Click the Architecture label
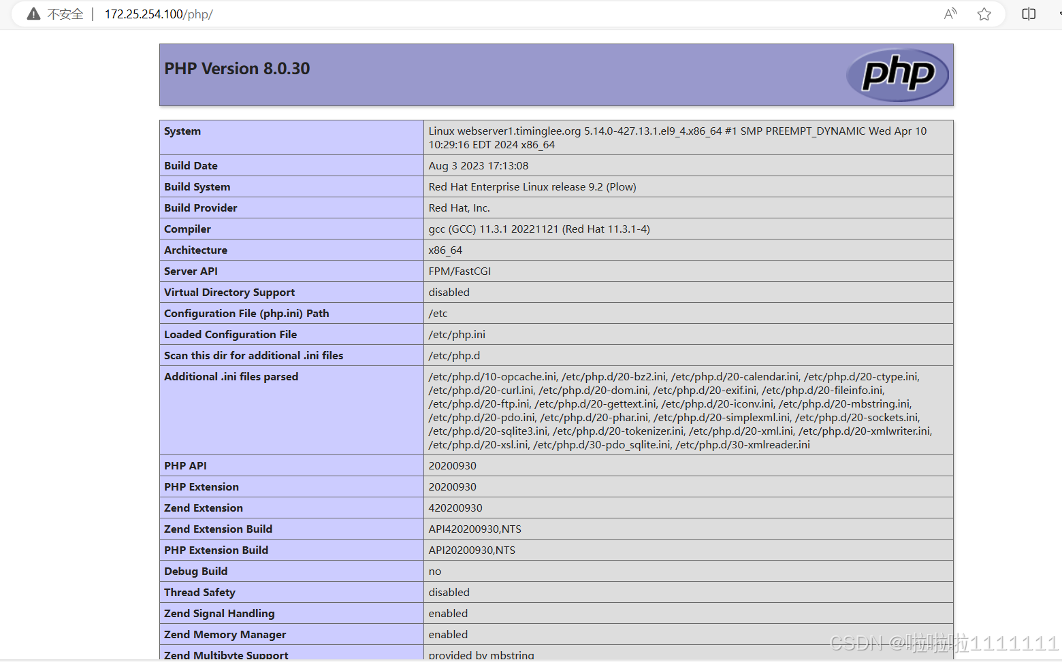 click(195, 250)
